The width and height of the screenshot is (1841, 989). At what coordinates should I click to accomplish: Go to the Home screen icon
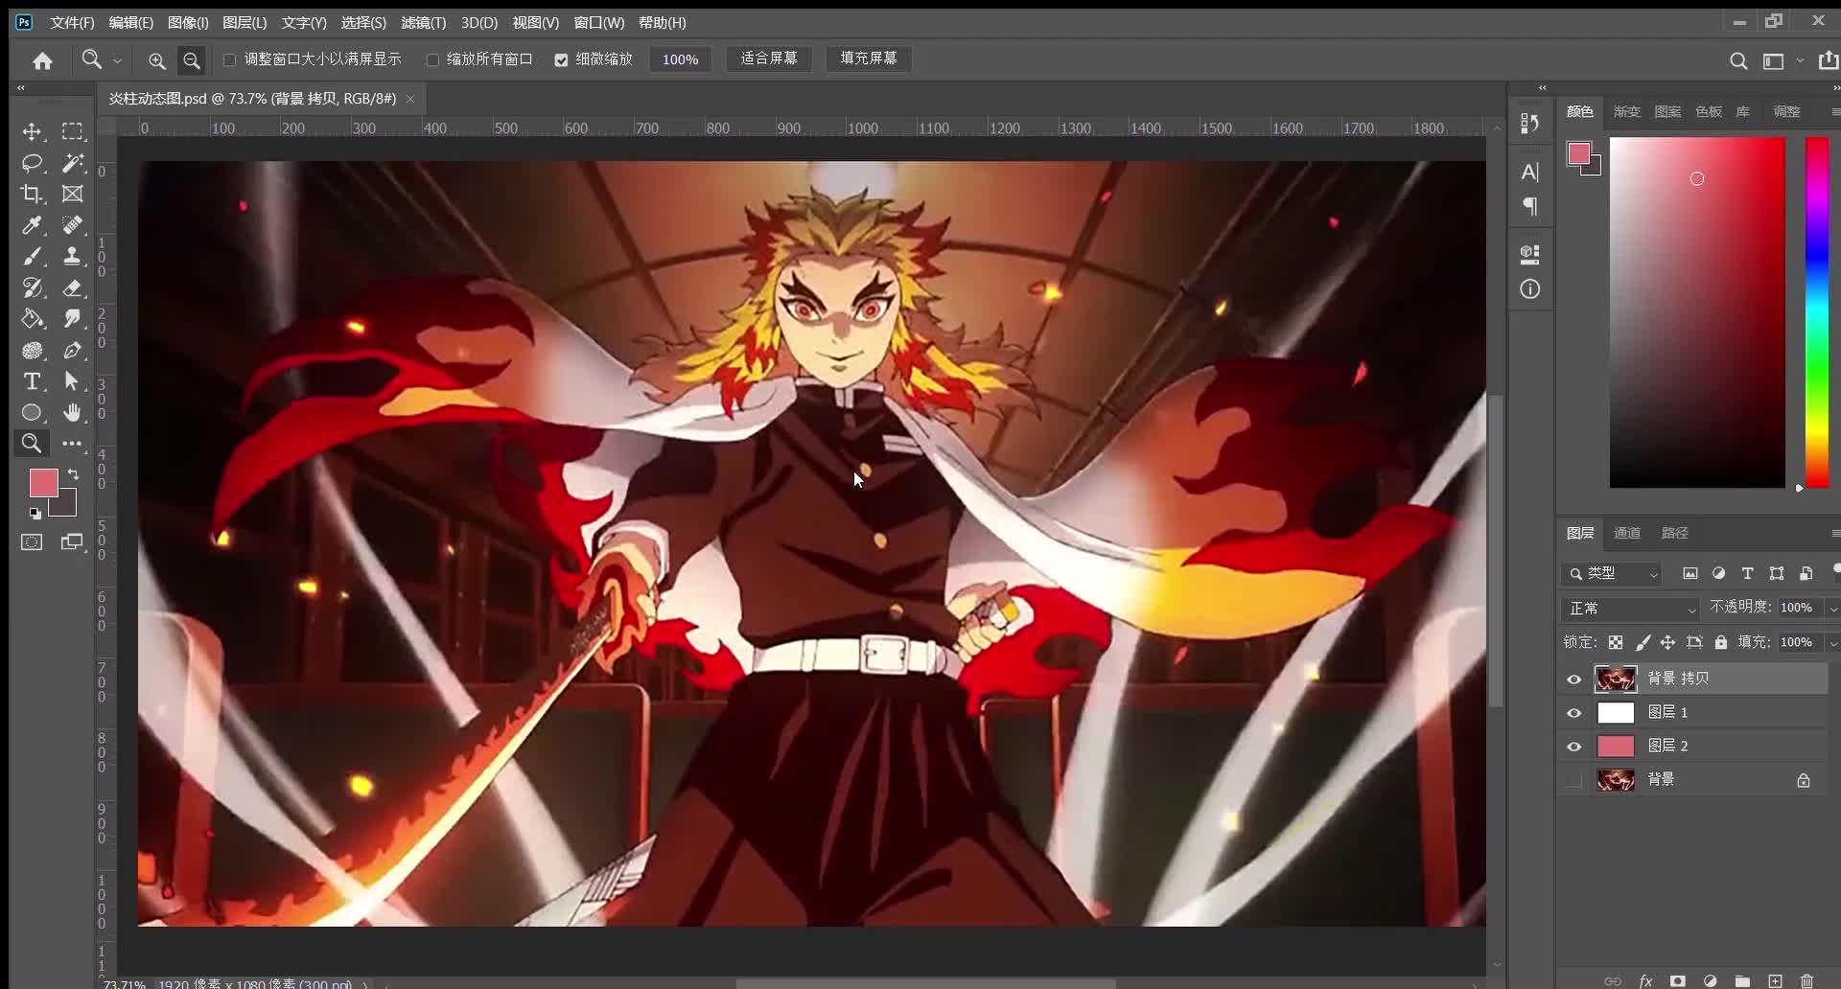42,60
